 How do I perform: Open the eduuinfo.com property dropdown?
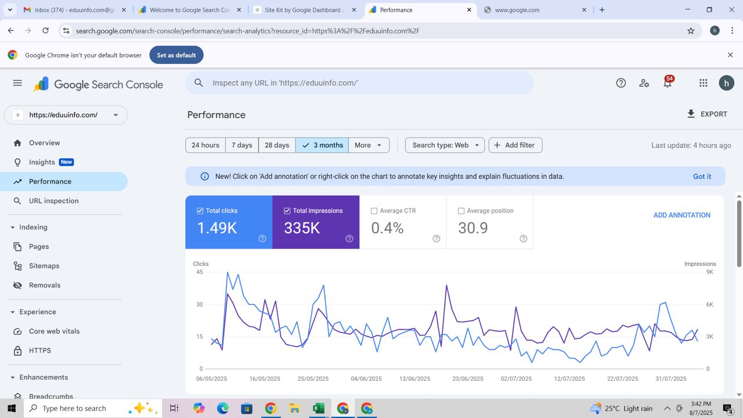pyautogui.click(x=66, y=115)
